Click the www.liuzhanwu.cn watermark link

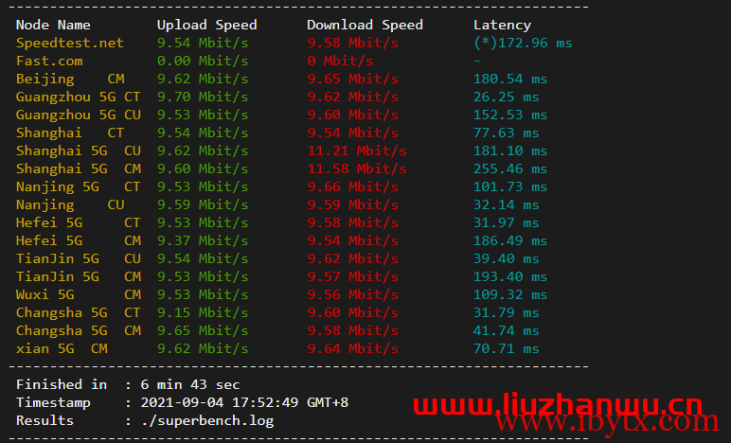point(558,404)
